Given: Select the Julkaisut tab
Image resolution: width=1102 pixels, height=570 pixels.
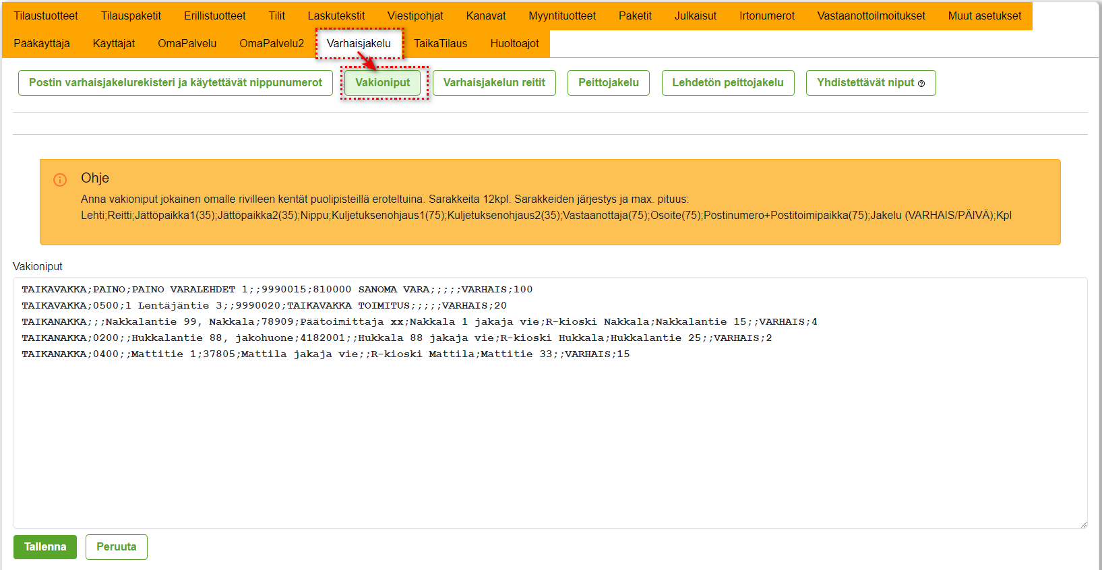Looking at the screenshot, I should tap(696, 15).
